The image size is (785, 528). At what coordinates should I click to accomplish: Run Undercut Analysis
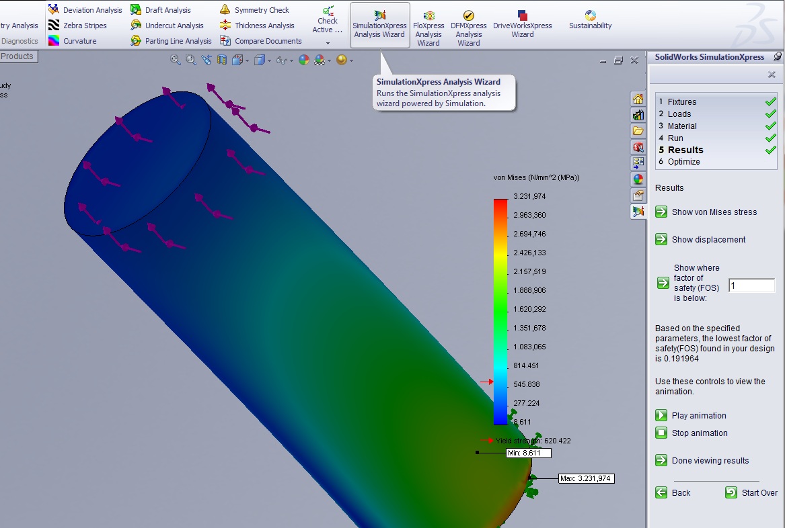tap(167, 26)
